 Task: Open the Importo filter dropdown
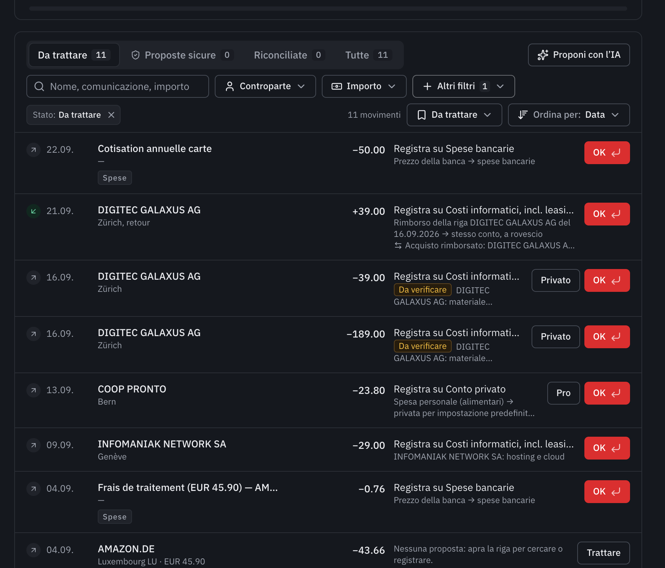pyautogui.click(x=364, y=86)
